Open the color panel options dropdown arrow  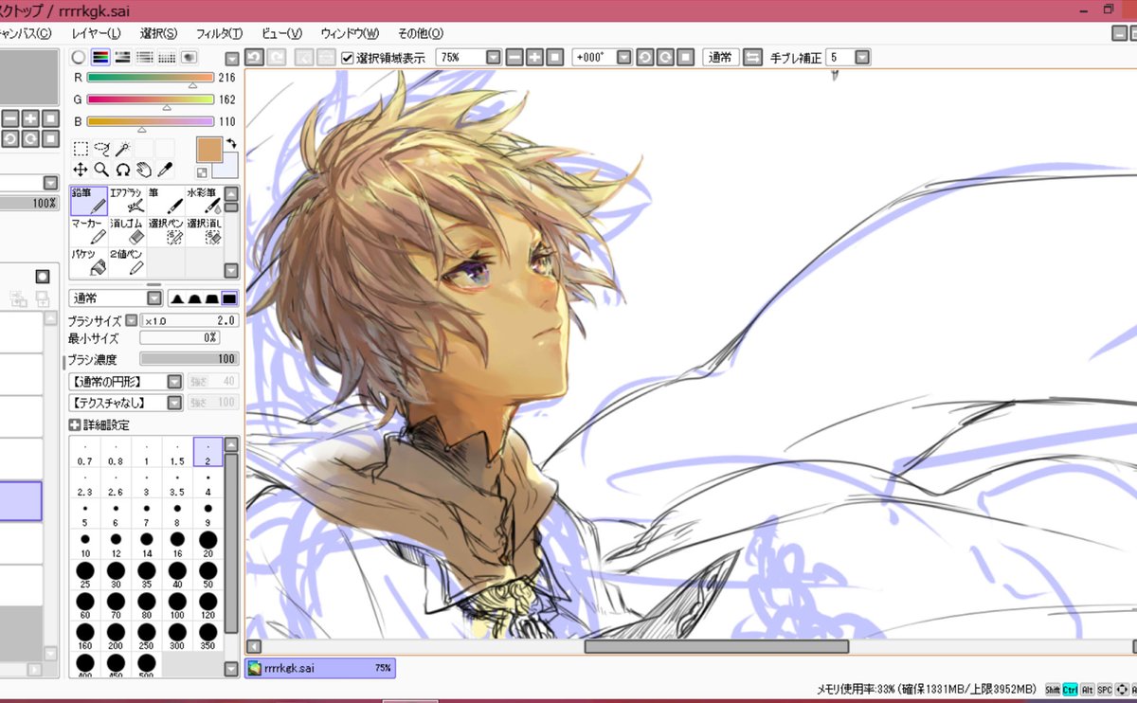point(232,59)
